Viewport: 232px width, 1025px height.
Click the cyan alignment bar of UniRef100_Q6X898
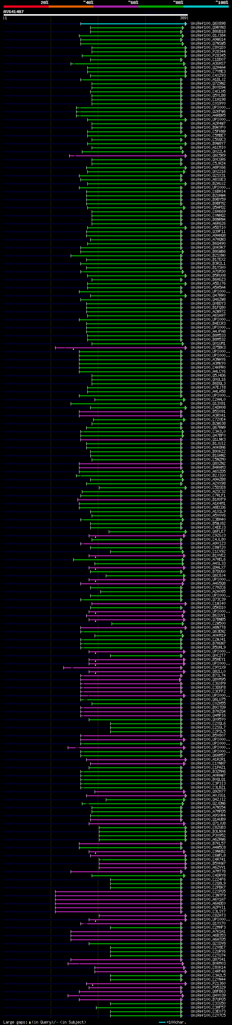click(134, 24)
